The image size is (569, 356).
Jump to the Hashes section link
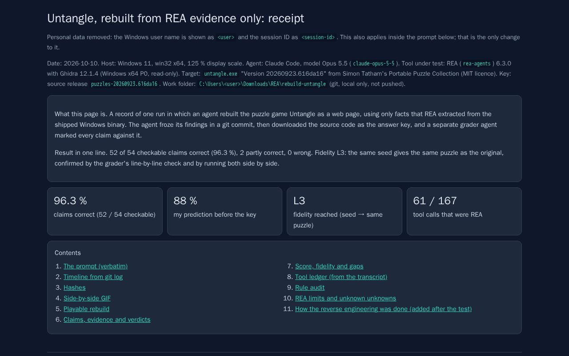(74, 287)
